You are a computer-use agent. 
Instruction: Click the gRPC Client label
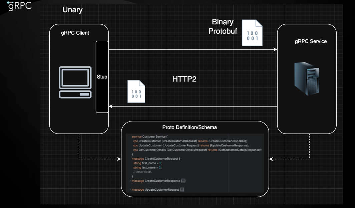click(75, 33)
